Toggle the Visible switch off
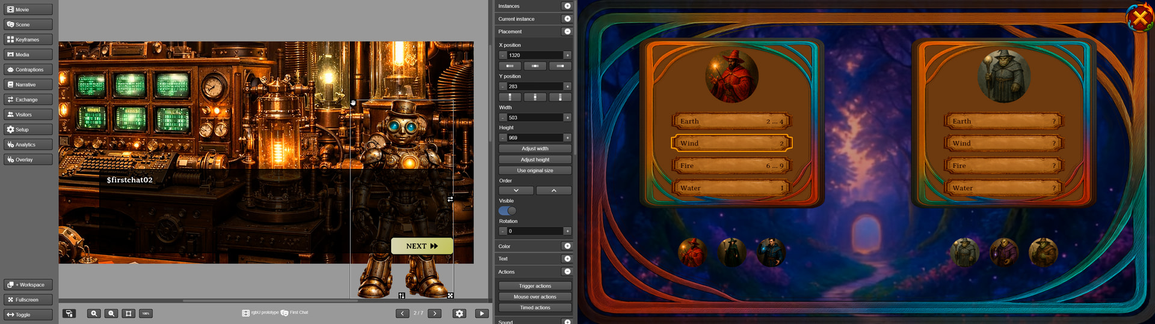This screenshot has height=324, width=1155. (x=507, y=211)
